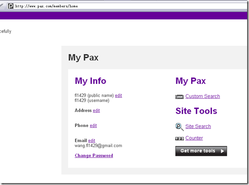Click the Phone label
The height and width of the screenshot is (185, 249).
(82, 126)
